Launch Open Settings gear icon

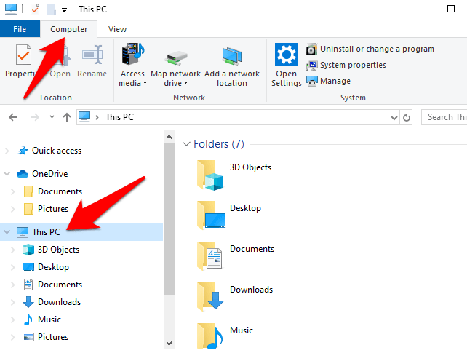(286, 54)
